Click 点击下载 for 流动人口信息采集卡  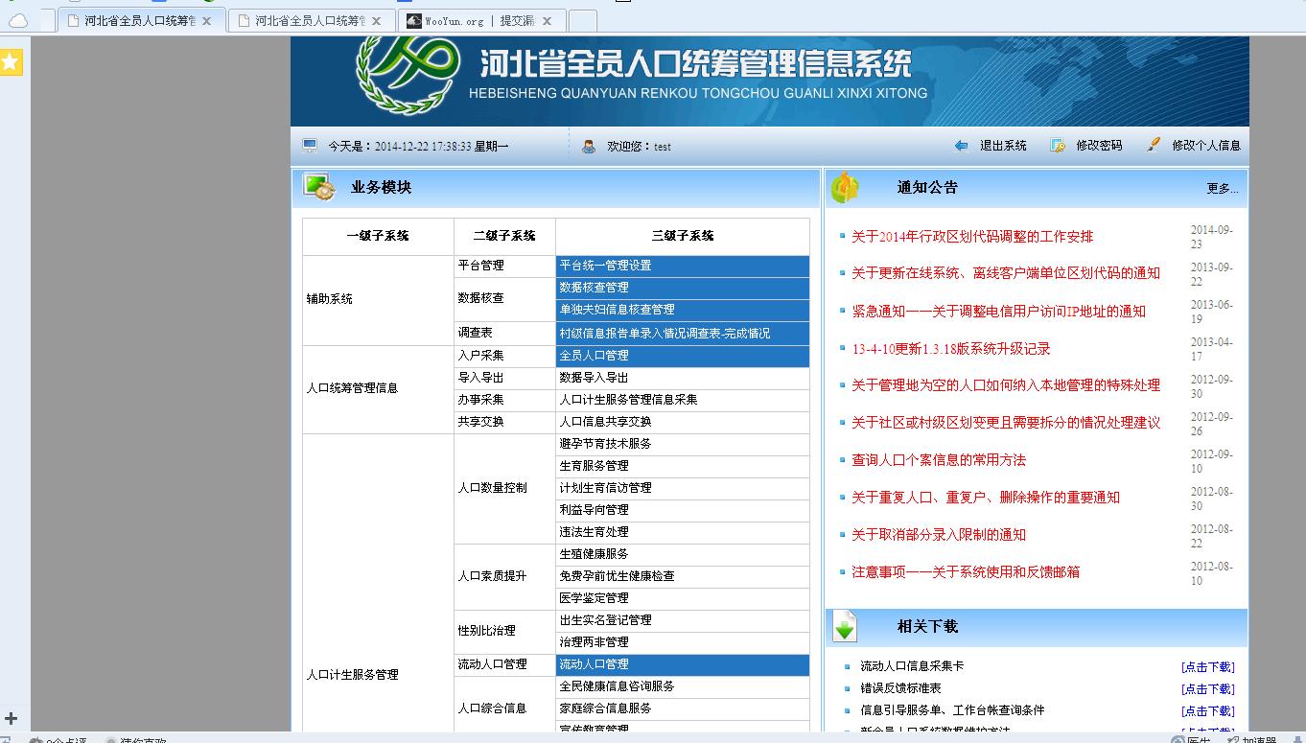click(1208, 667)
